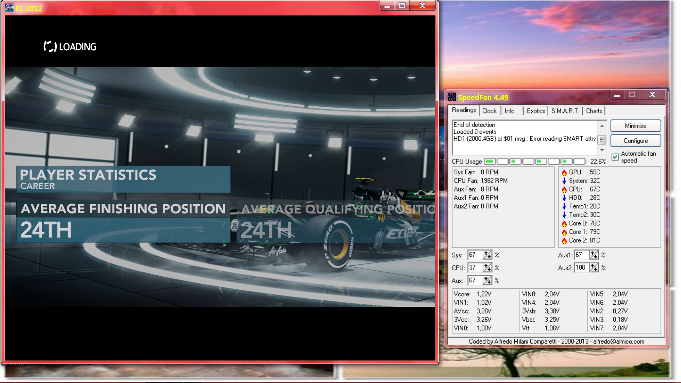
Task: Click the flame icon beside Core 2 reading
Action: [x=564, y=240]
